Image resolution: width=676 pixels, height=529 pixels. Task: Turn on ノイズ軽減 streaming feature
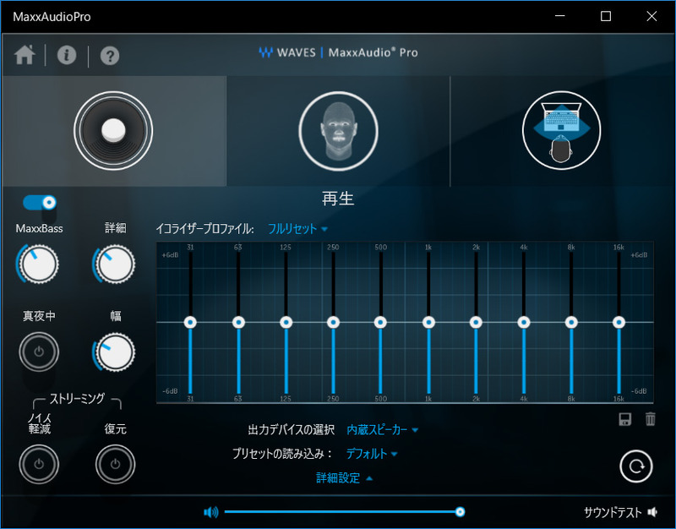click(x=39, y=465)
